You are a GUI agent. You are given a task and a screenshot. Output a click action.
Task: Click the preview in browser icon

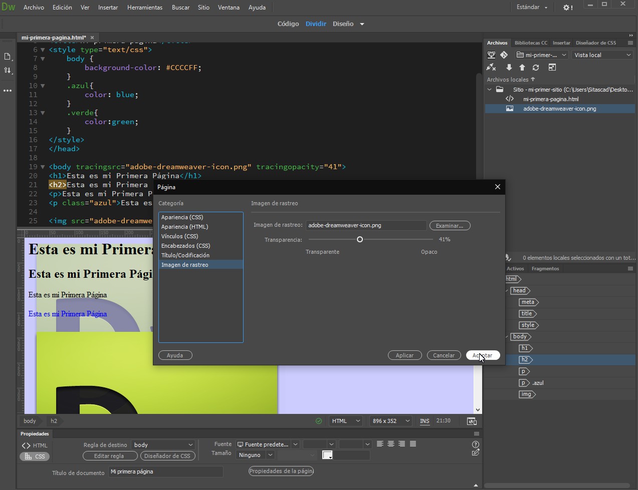pyautogui.click(x=472, y=421)
